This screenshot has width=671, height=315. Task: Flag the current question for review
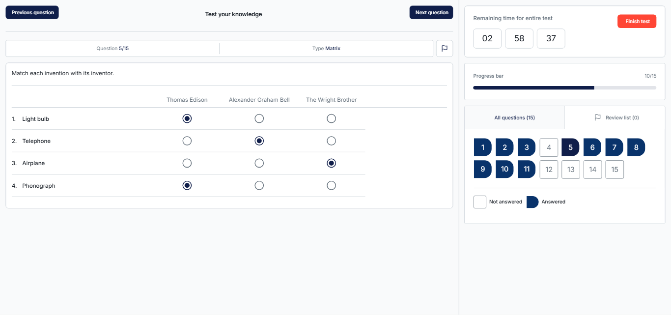[444, 49]
